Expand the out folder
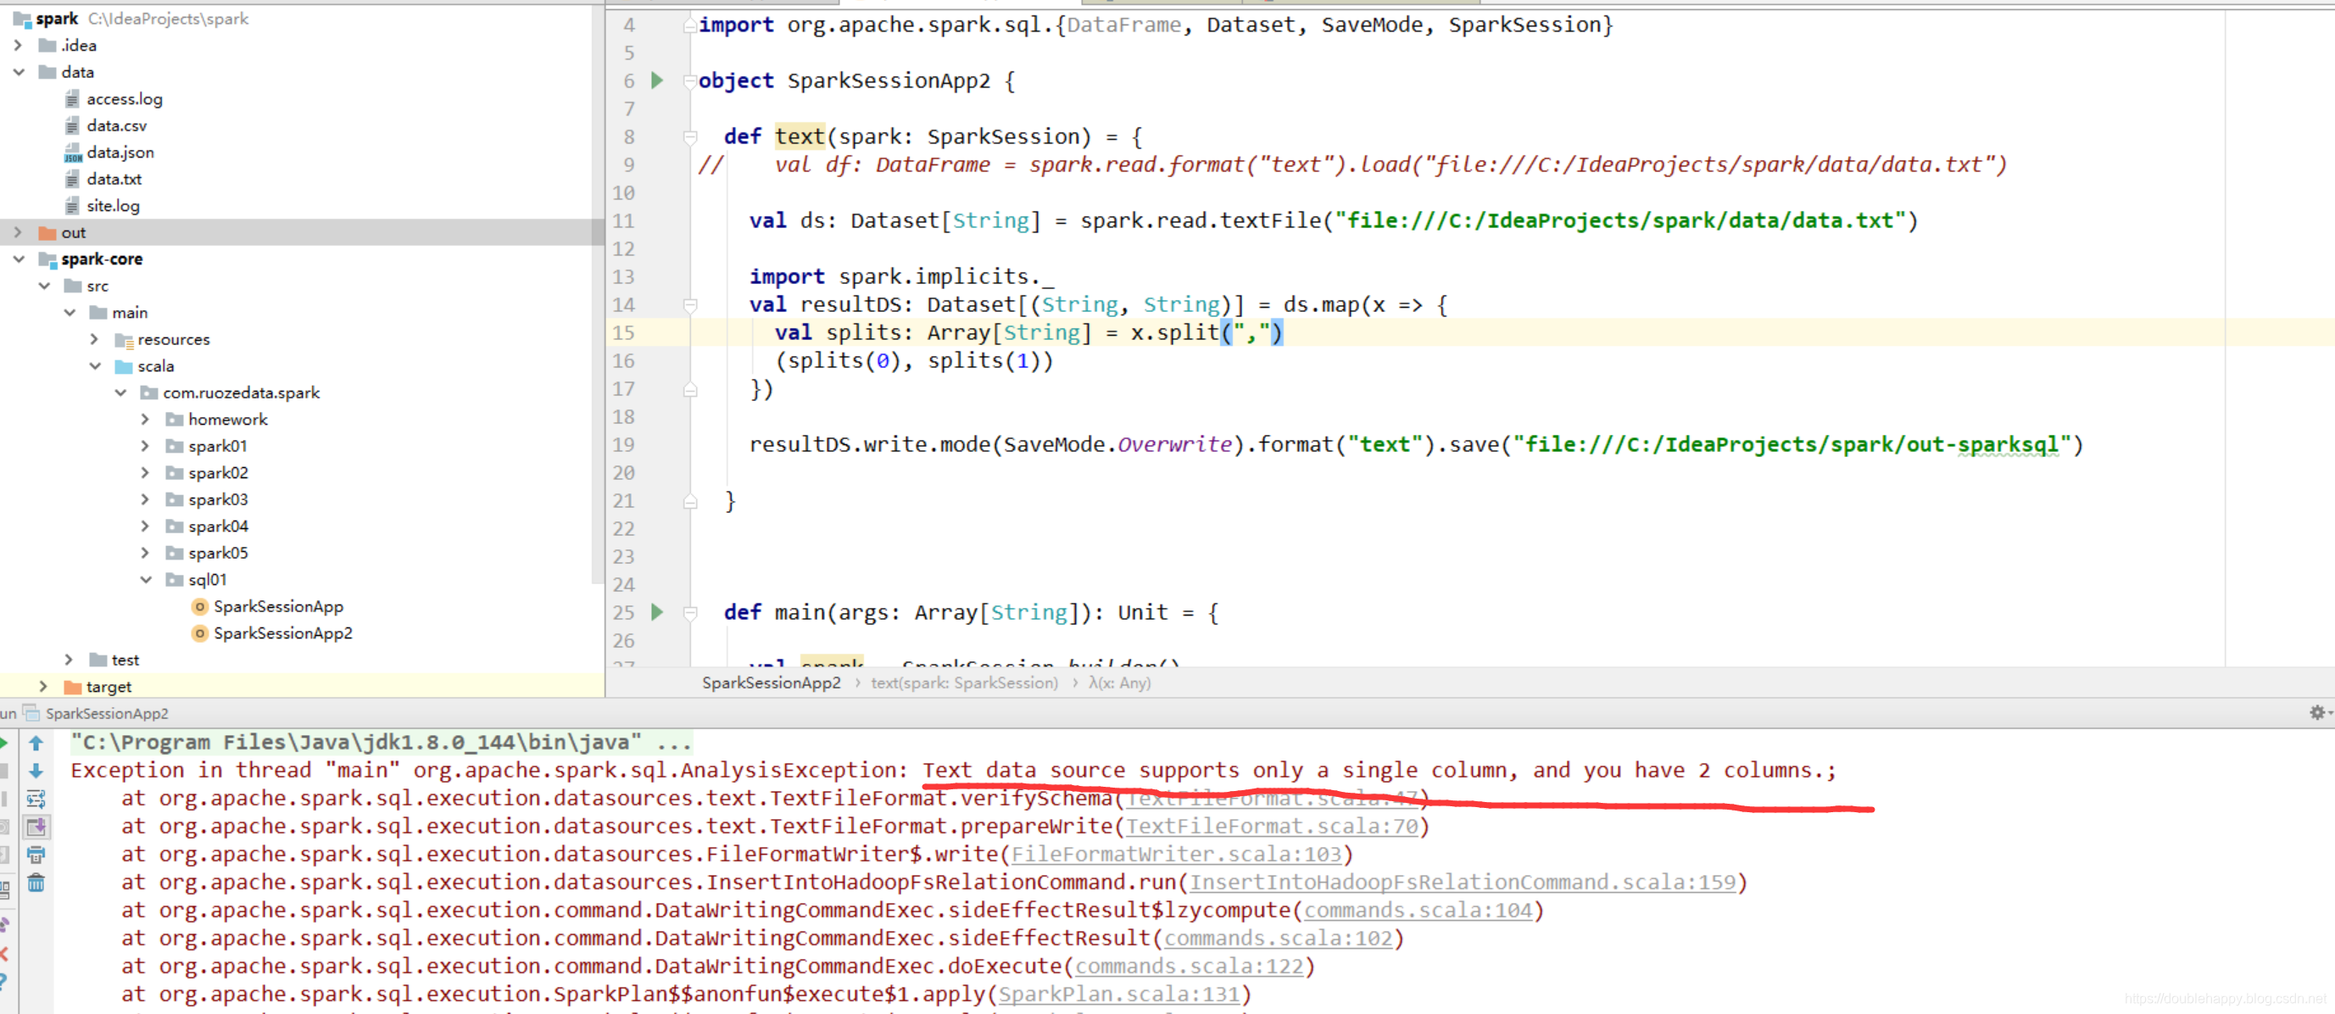This screenshot has height=1014, width=2335. 19,232
